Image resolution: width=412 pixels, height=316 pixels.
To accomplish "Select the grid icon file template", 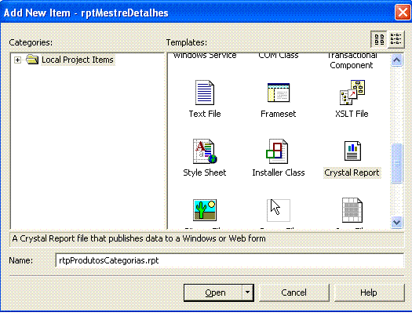I will click(352, 210).
